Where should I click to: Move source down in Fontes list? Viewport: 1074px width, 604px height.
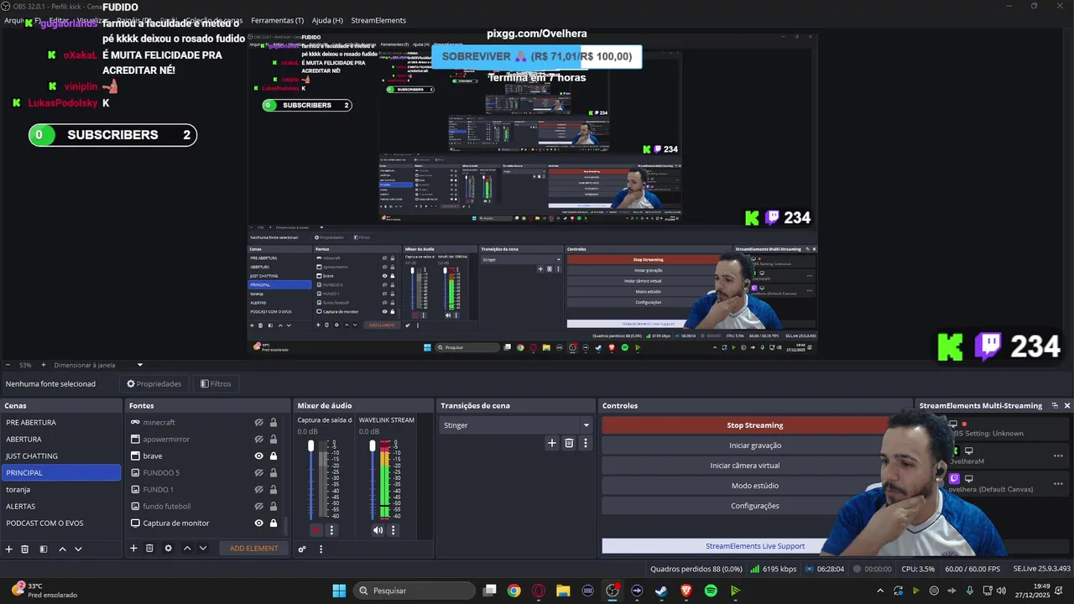pyautogui.click(x=203, y=548)
